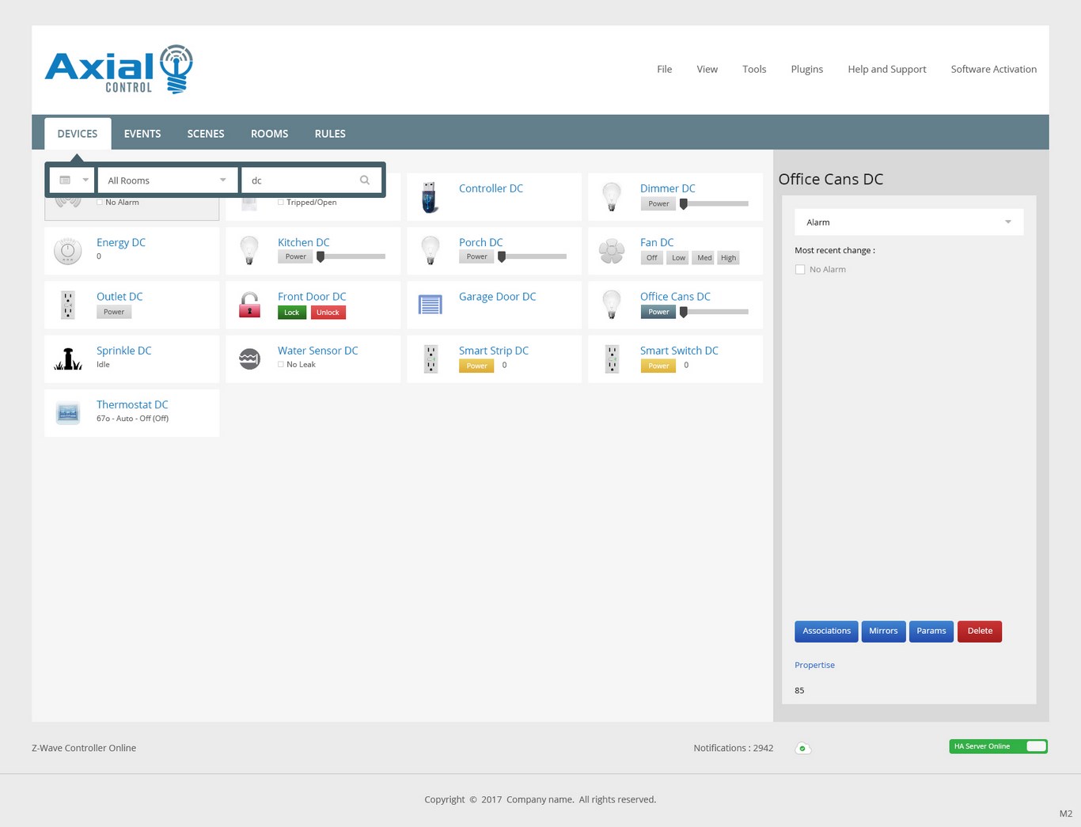
Task: Click the Water Sensor DC wave icon
Action: [249, 358]
